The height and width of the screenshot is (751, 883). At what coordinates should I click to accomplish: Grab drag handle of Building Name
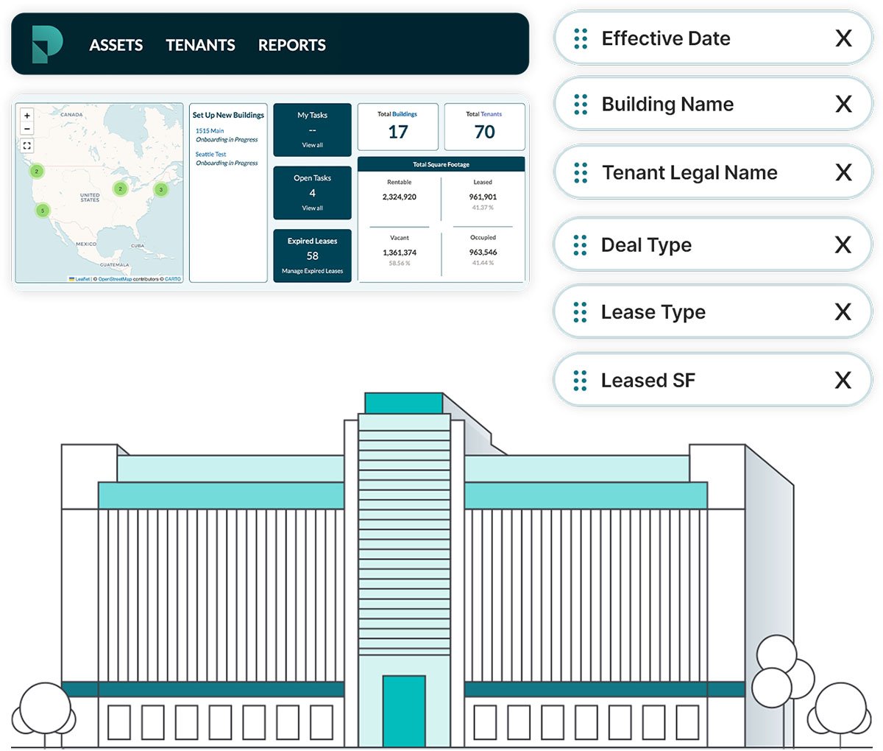click(x=581, y=105)
